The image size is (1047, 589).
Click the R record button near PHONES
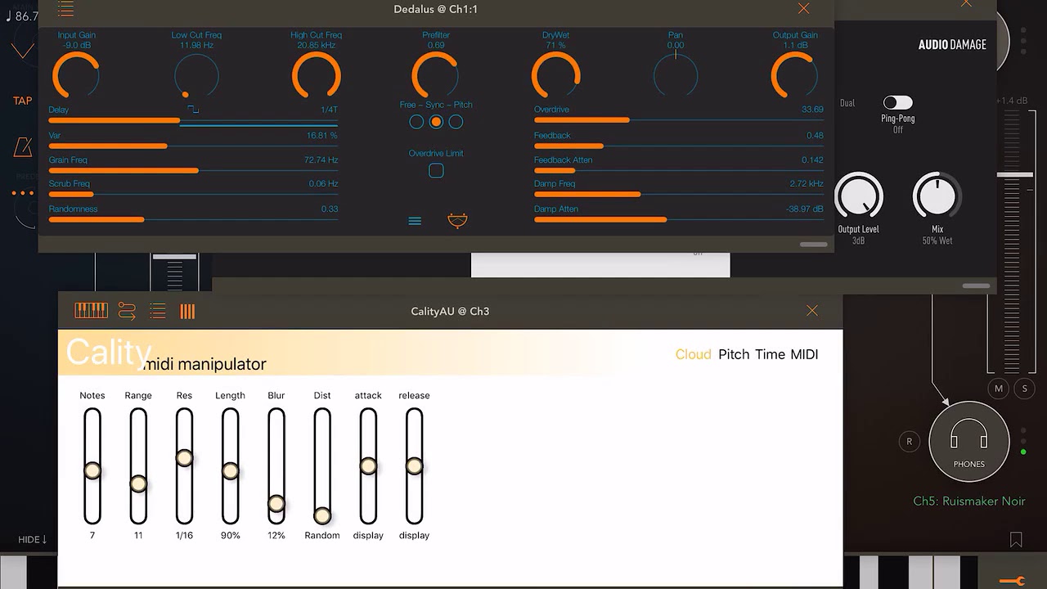coord(909,442)
